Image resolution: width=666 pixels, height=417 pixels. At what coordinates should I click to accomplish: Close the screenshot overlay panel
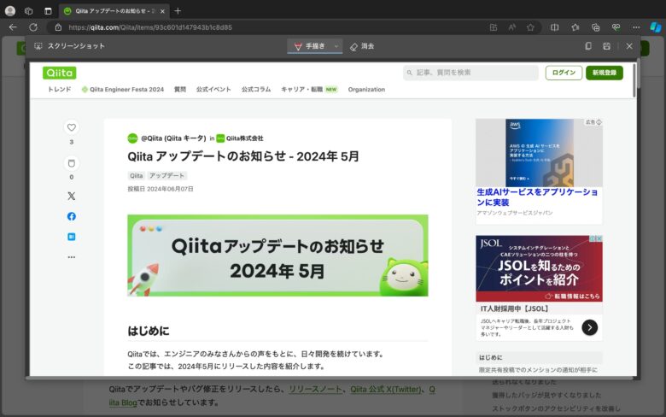629,46
